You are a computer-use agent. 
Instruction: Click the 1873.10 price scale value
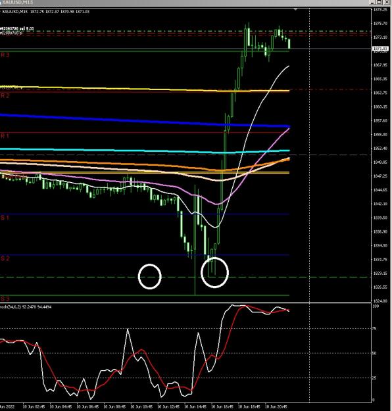click(380, 37)
